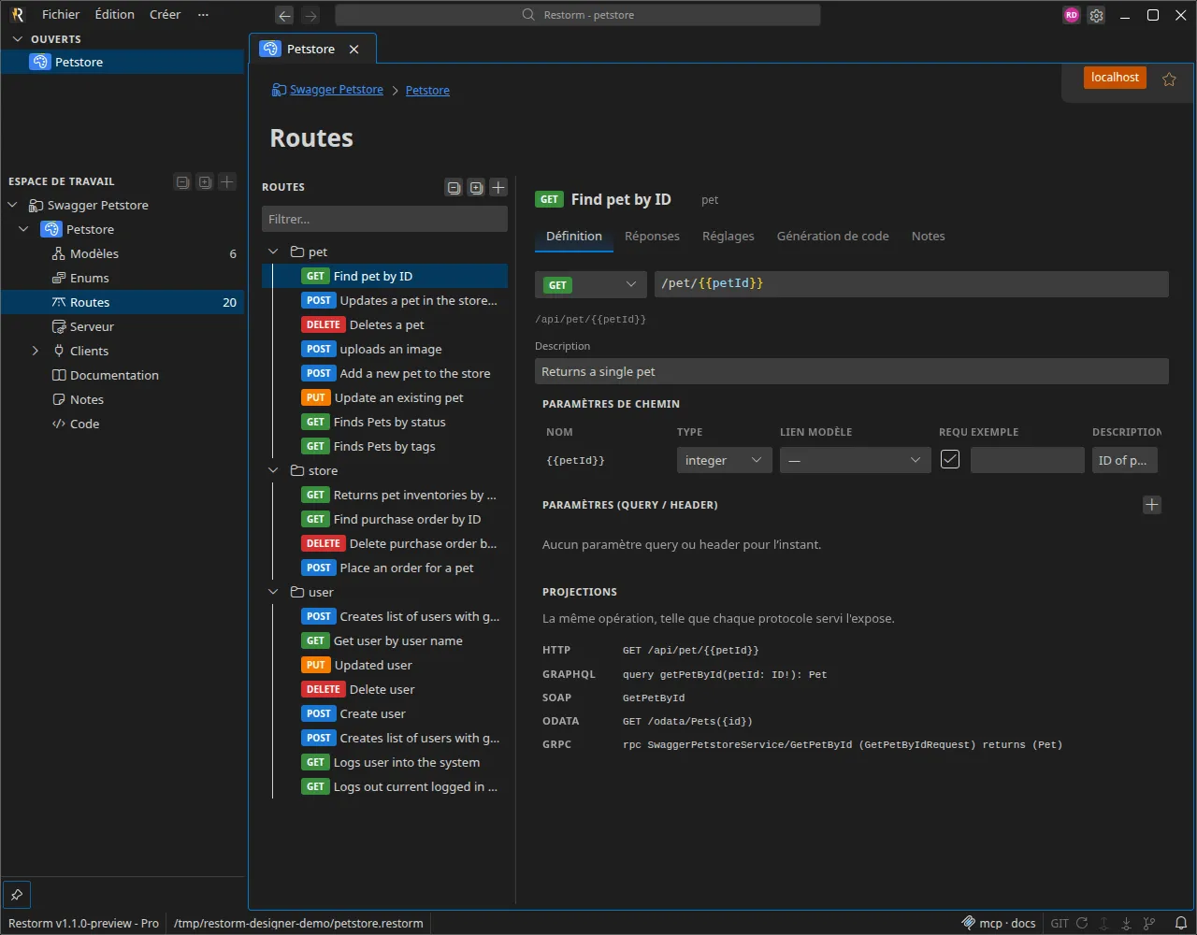Viewport: 1197px width, 935px height.
Task: Collapse the Swagger Petstore tree node
Action: click(13, 205)
